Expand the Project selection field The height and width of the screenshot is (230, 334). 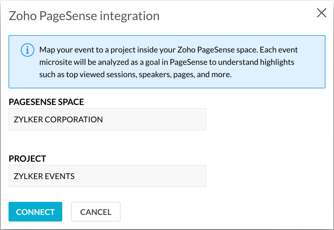pos(107,176)
